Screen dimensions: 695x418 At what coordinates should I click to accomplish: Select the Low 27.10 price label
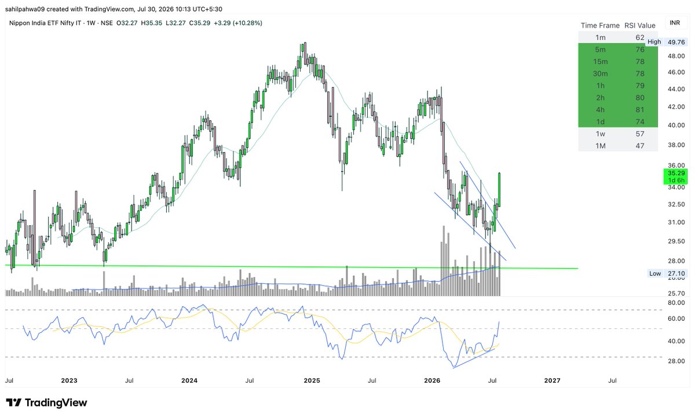pos(667,273)
